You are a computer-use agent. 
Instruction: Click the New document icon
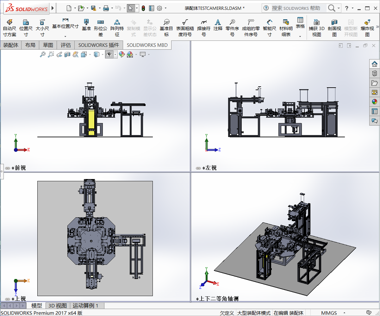click(x=69, y=8)
